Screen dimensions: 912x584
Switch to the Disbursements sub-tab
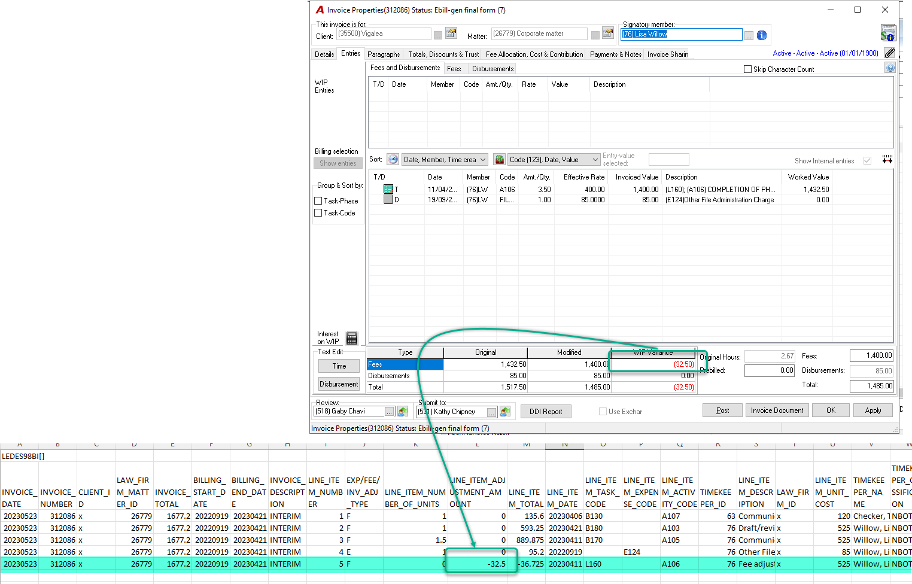click(x=493, y=69)
